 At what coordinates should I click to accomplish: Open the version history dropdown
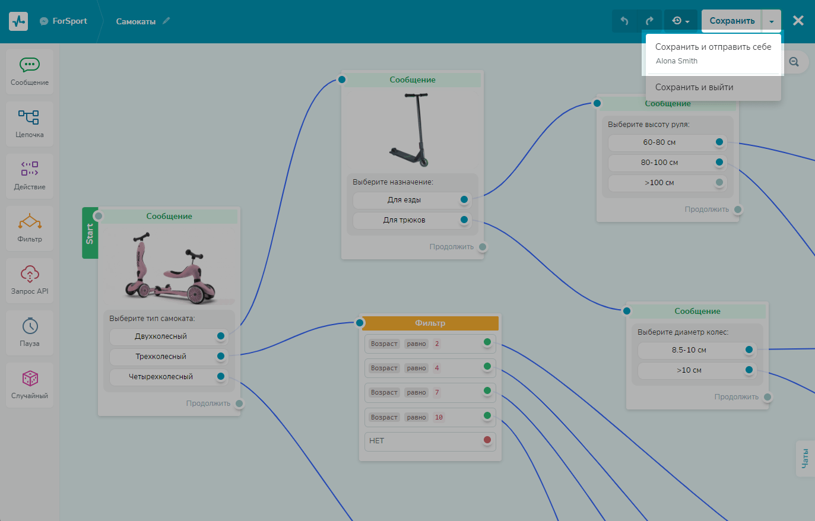680,21
